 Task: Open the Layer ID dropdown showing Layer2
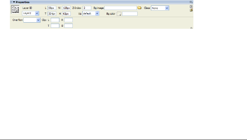tap(31, 13)
